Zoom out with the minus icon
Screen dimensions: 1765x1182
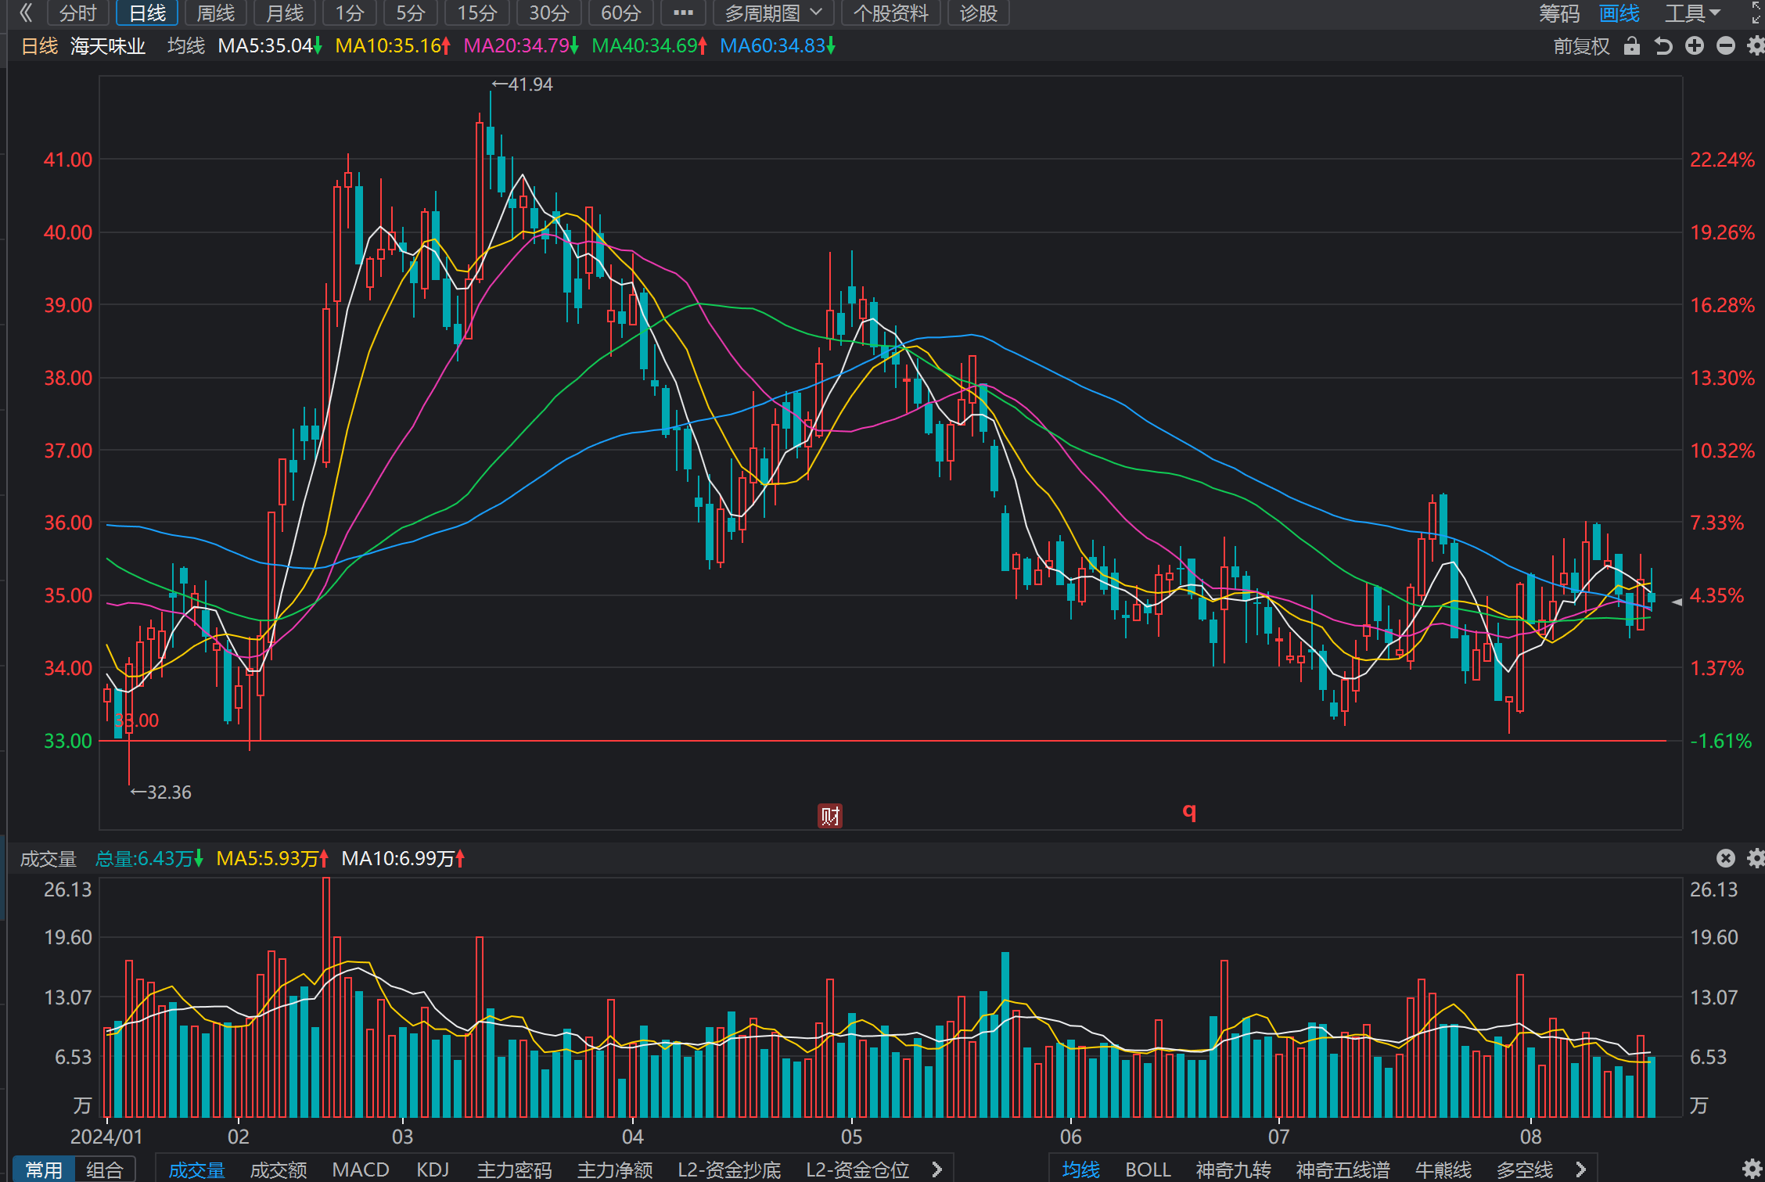(x=1726, y=46)
